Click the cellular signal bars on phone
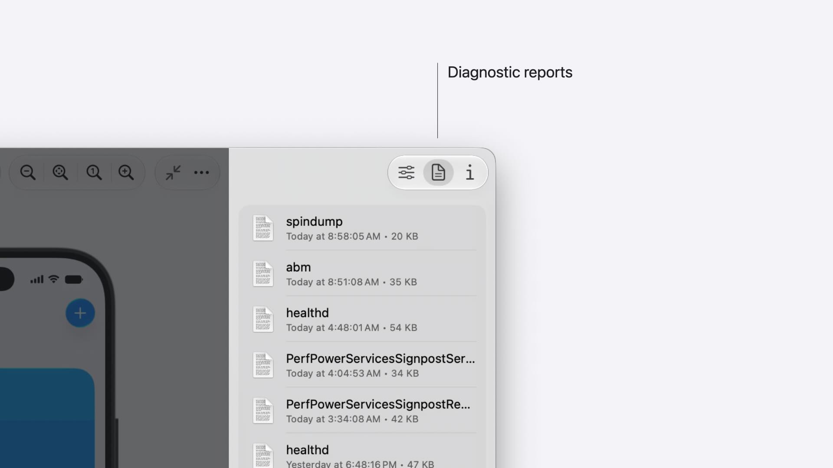Image resolution: width=833 pixels, height=468 pixels. pos(37,279)
